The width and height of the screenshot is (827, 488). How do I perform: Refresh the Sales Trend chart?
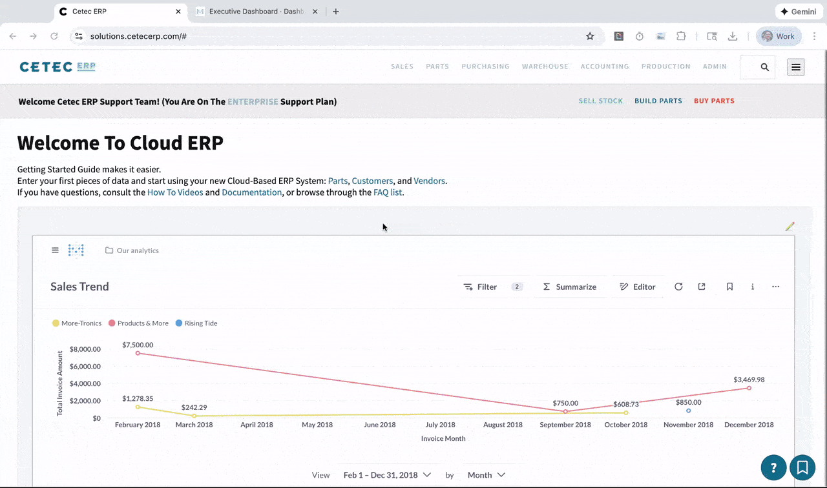pyautogui.click(x=678, y=287)
